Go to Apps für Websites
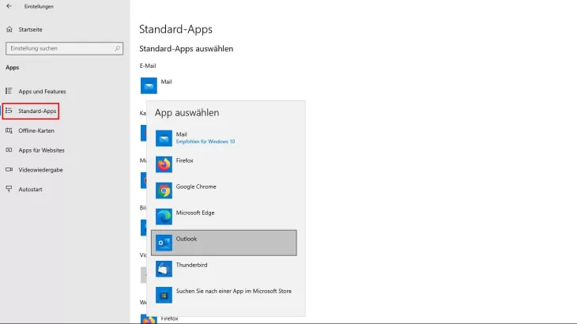The image size is (577, 324). (41, 150)
